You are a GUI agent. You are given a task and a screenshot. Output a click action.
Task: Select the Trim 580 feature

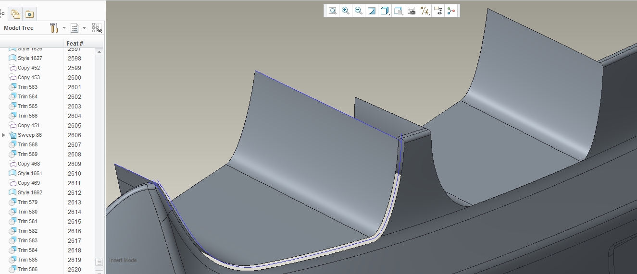pos(27,212)
